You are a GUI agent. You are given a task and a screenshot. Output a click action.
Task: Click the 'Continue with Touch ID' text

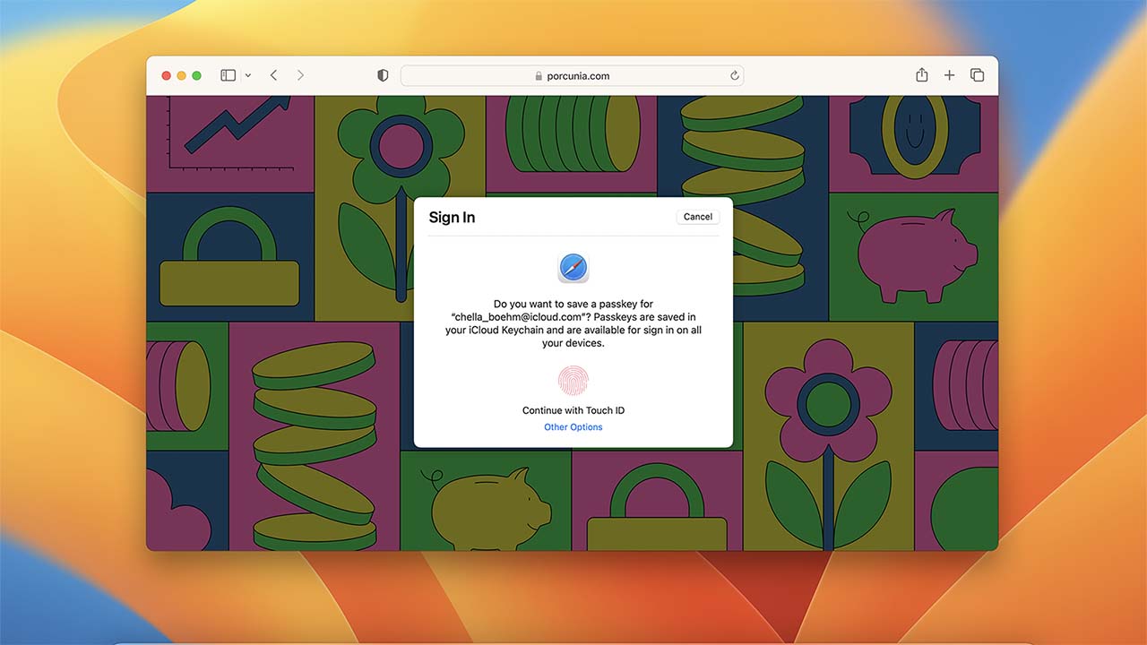573,410
